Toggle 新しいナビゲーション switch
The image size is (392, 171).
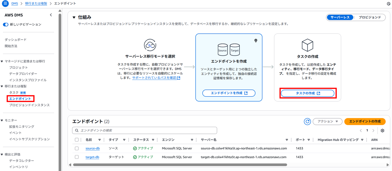click(x=6, y=24)
